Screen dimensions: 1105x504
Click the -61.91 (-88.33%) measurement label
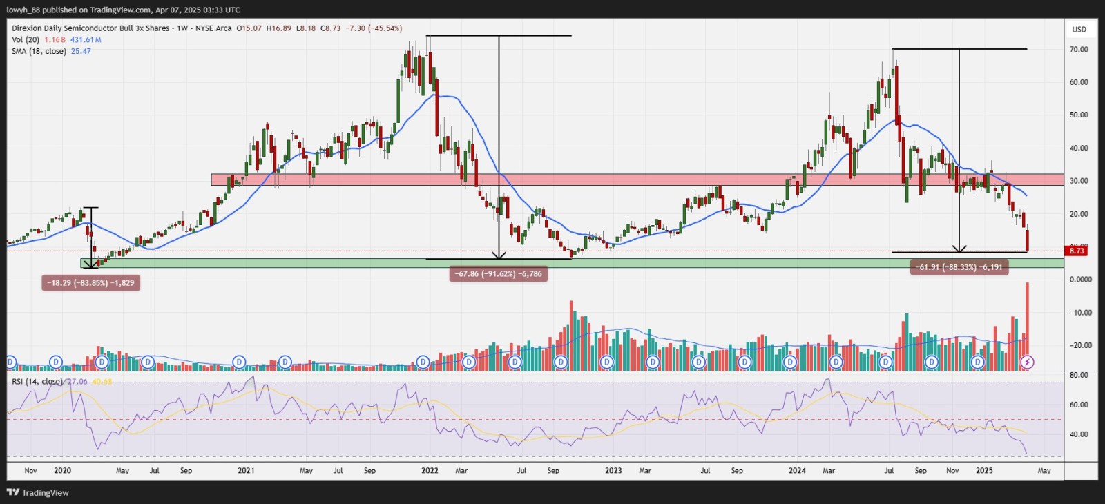pyautogui.click(x=959, y=267)
